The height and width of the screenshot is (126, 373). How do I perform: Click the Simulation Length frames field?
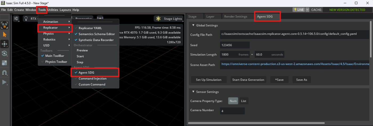pos(235,54)
